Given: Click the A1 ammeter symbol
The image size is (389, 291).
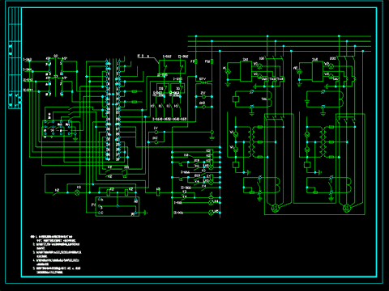Looking at the screenshot, I should coord(228,71).
